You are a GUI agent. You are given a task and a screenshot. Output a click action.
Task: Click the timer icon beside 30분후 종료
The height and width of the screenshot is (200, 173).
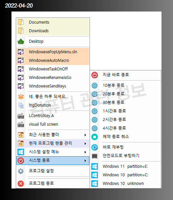coord(95,103)
